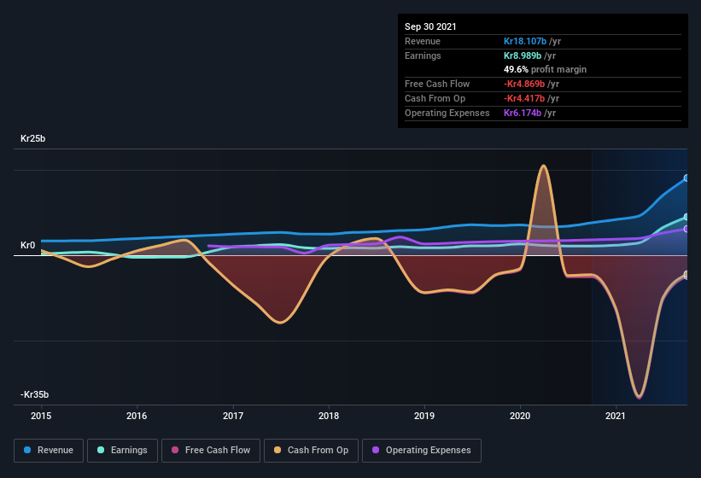Click the teal Earnings legend dot
The image size is (701, 478).
click(101, 450)
